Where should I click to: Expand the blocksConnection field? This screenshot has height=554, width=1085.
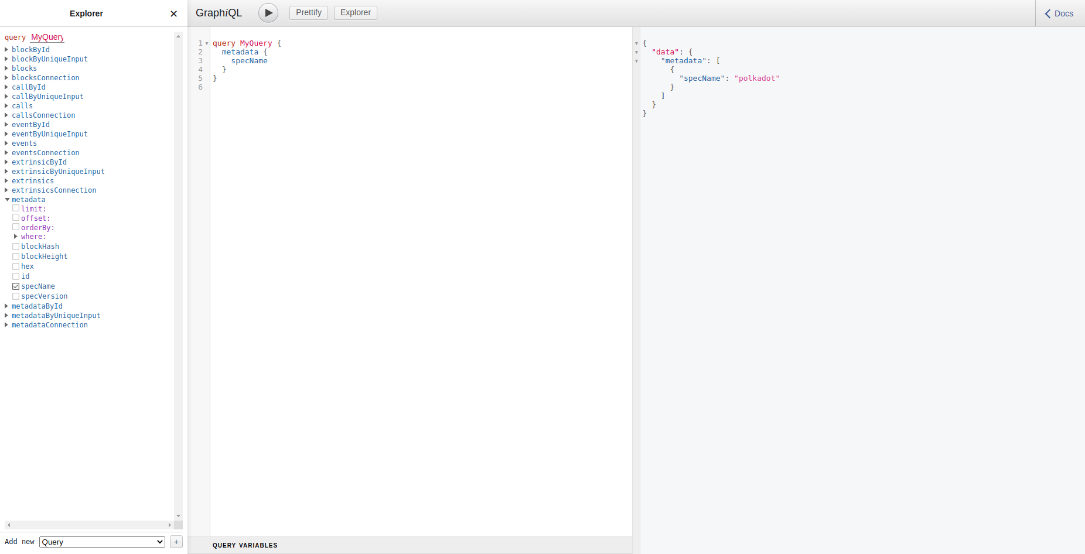click(6, 78)
